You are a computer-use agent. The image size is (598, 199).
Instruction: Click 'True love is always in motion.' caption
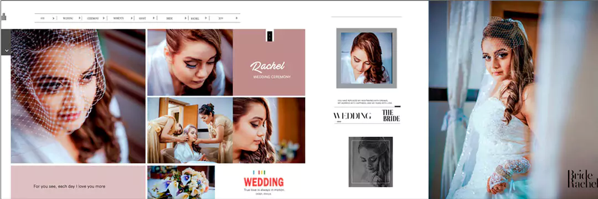264,189
